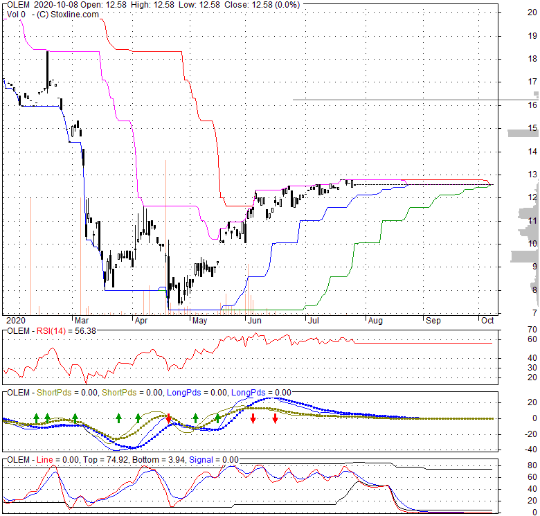
Task: Click the Open: 12.58 value
Action: point(102,5)
